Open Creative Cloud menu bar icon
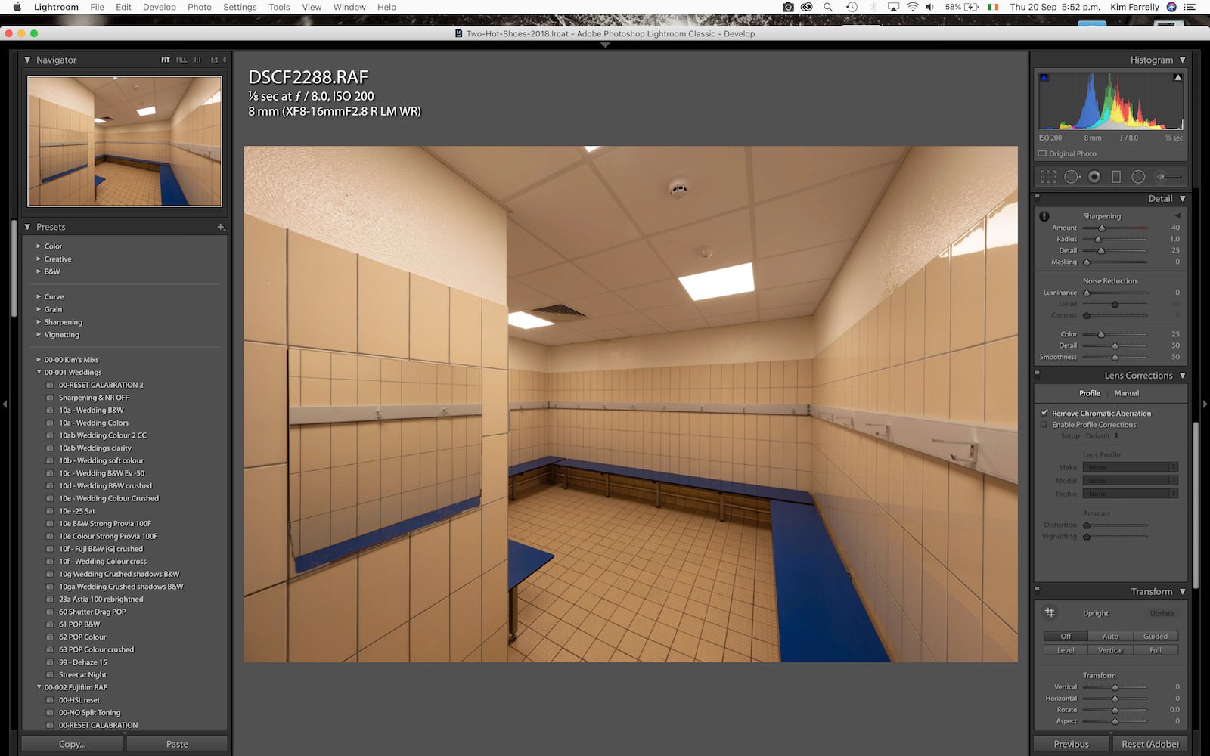The width and height of the screenshot is (1210, 756). (x=807, y=7)
